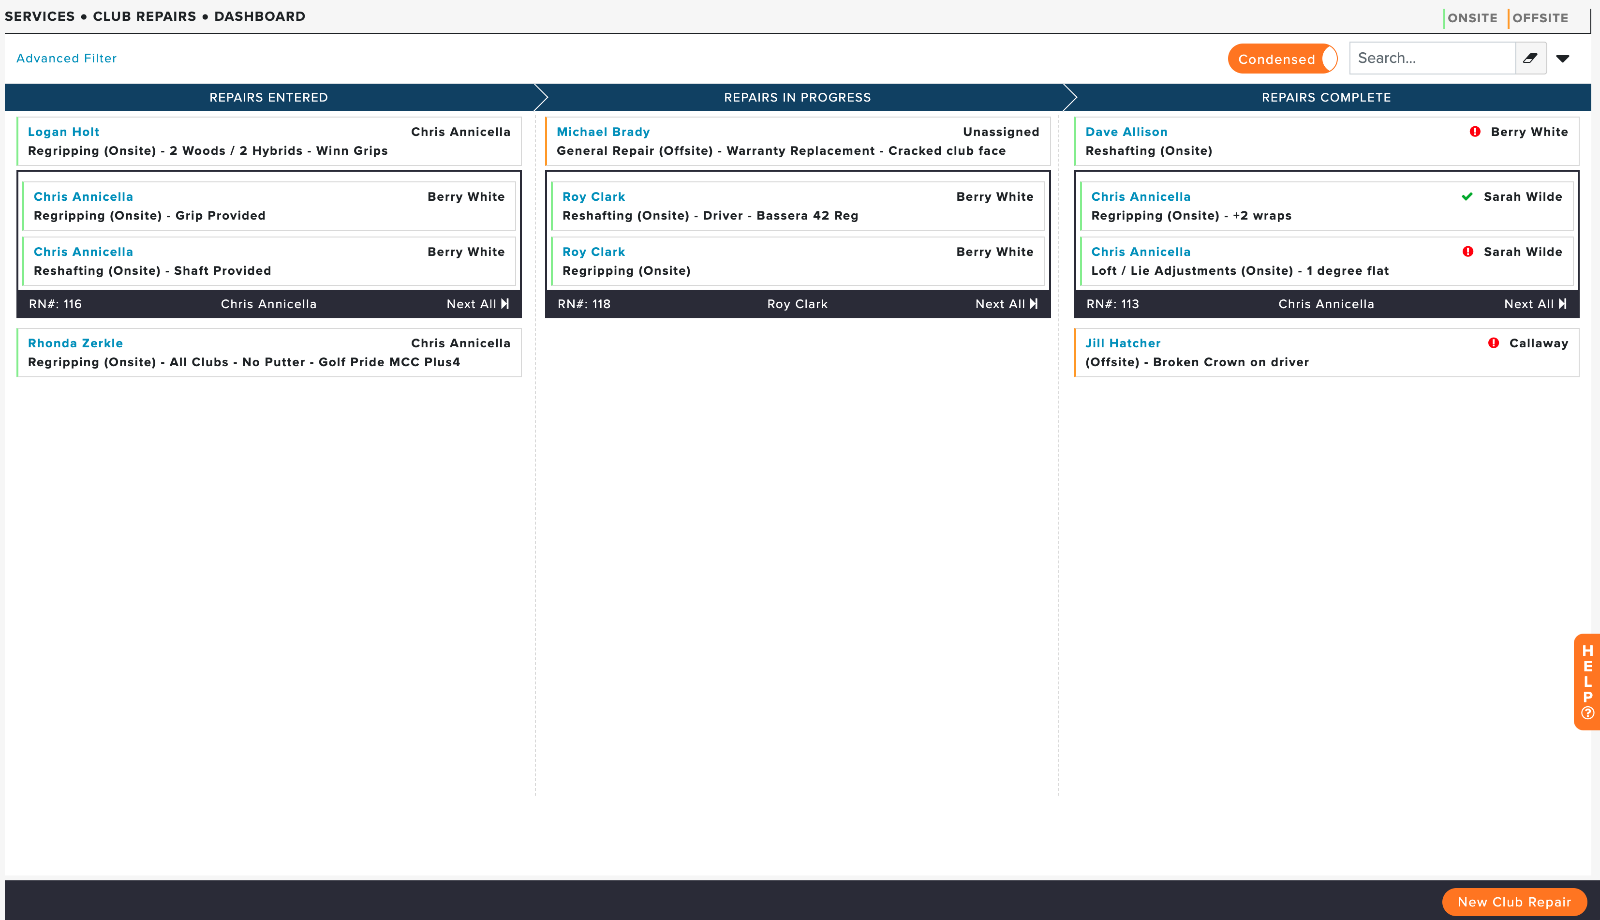This screenshot has width=1600, height=920.
Task: Click the Next All skip icon for RN# 118
Action: (x=1034, y=304)
